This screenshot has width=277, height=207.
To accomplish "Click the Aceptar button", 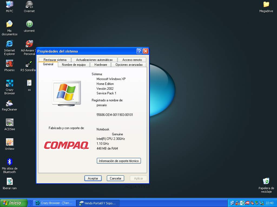I will point(93,178).
